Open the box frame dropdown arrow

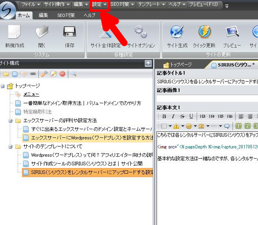[170, 126]
